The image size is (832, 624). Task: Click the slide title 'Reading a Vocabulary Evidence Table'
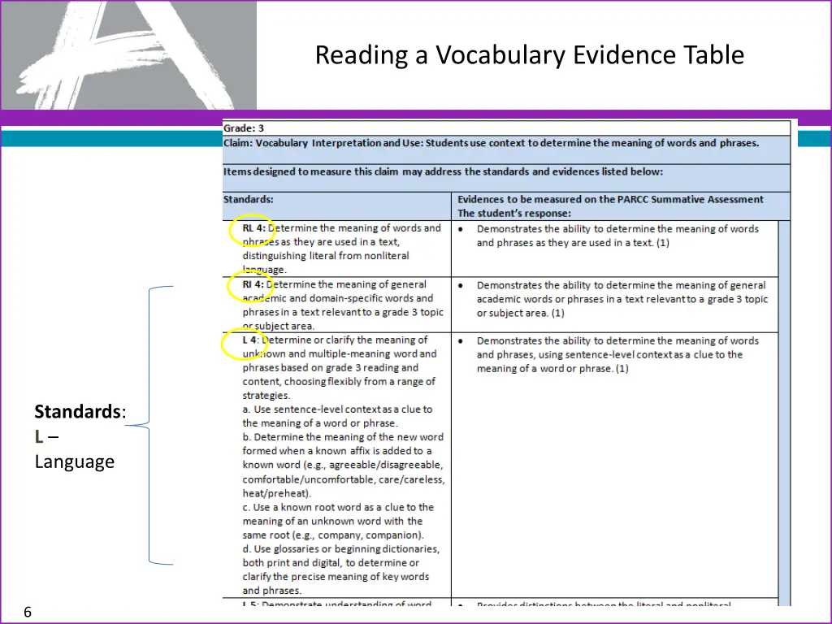tap(530, 55)
